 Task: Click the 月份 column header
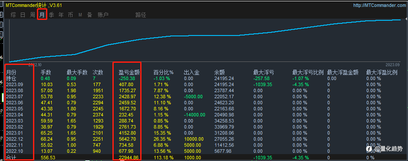pyautogui.click(x=11, y=73)
